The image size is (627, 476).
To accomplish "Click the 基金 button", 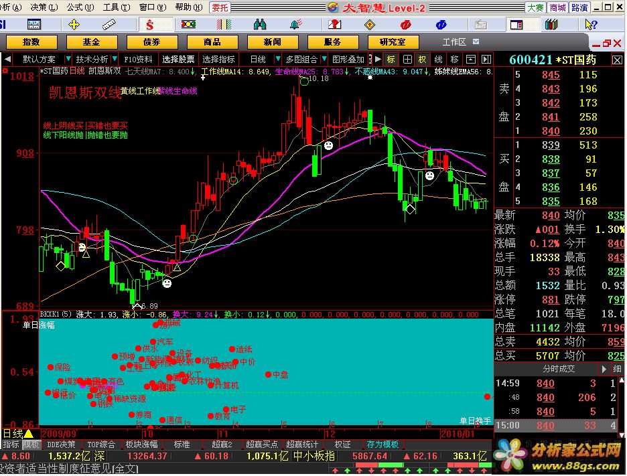I will [92, 42].
